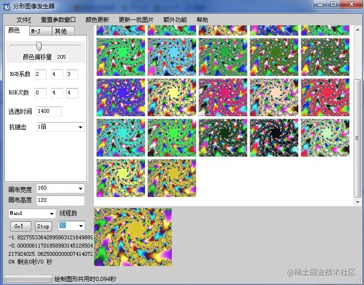Image resolution: width=364 pixels, height=285 pixels.
Task: Click the Stop button
Action: 43,226
